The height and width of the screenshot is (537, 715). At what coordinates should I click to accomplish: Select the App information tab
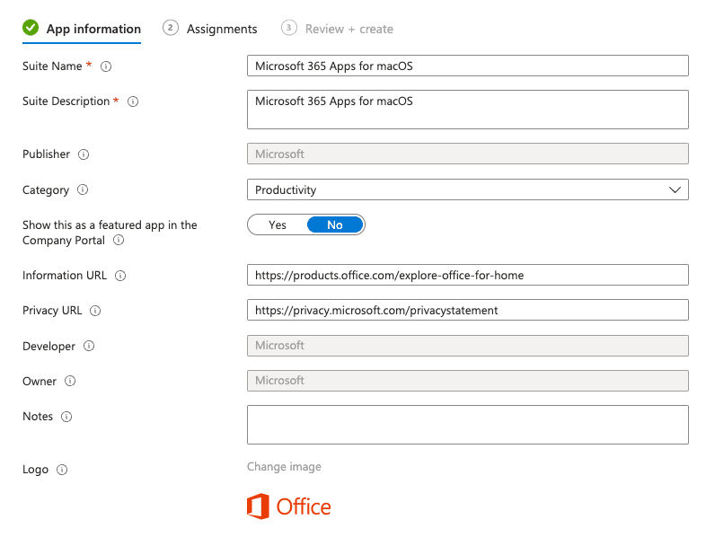[93, 29]
